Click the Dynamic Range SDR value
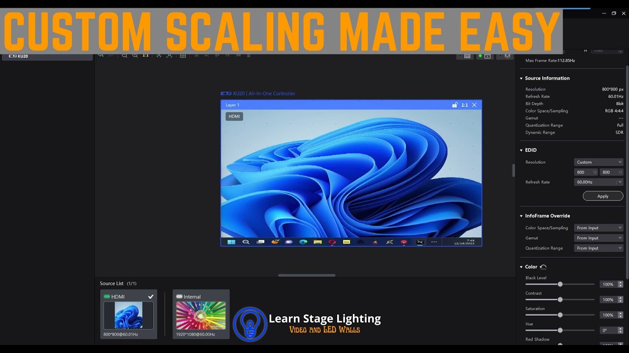The height and width of the screenshot is (353, 629). pos(619,132)
